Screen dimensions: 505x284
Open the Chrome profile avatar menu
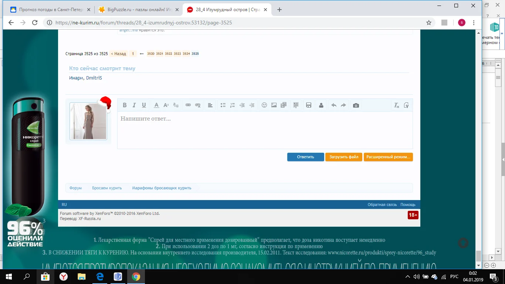tap(462, 23)
